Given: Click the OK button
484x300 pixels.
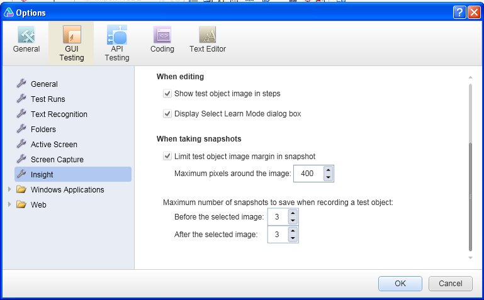Looking at the screenshot, I should point(400,284).
